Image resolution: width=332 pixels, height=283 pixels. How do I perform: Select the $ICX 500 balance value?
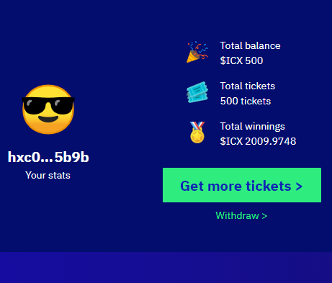pyautogui.click(x=241, y=60)
